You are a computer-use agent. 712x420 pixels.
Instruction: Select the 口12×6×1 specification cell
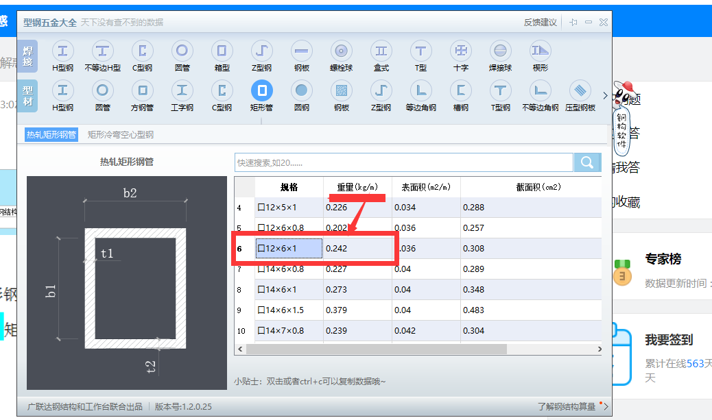[289, 249]
